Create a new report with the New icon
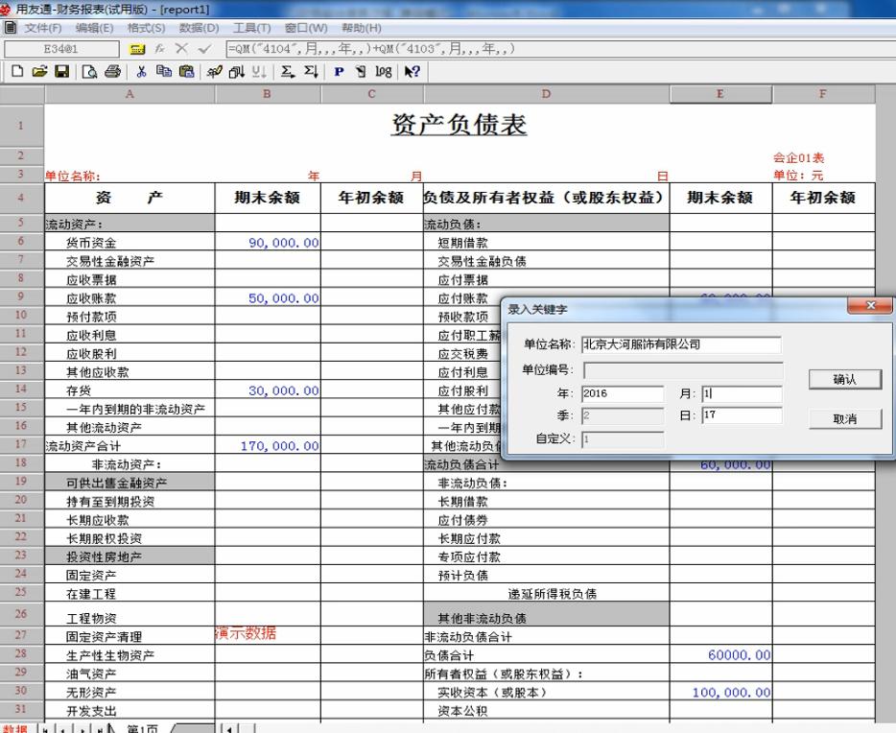The height and width of the screenshot is (733, 896). pyautogui.click(x=18, y=69)
